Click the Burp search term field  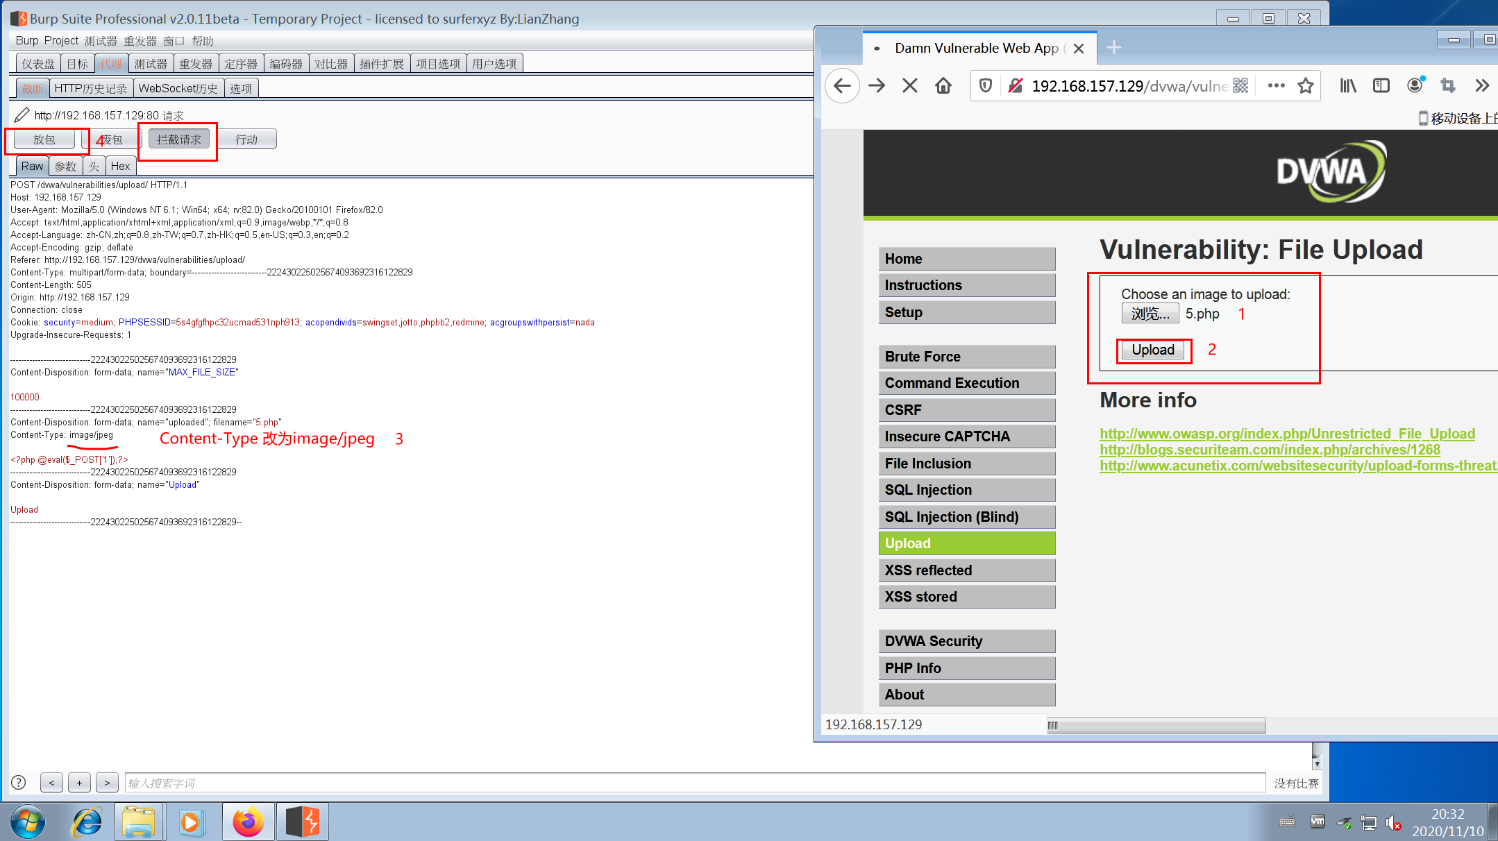click(694, 783)
